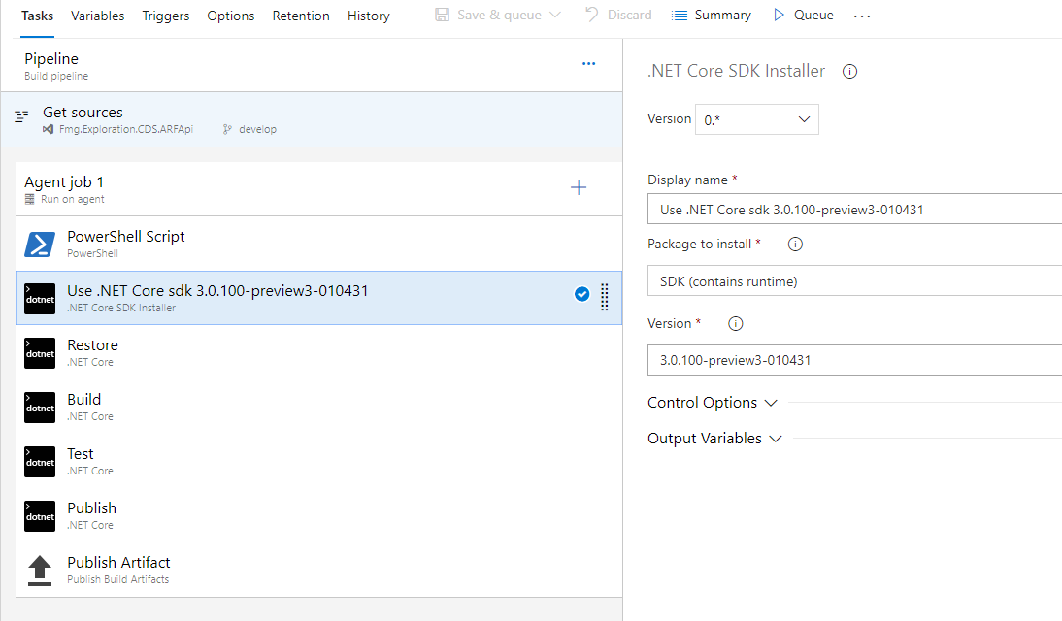The height and width of the screenshot is (621, 1062).
Task: View the History tab
Action: 369,16
